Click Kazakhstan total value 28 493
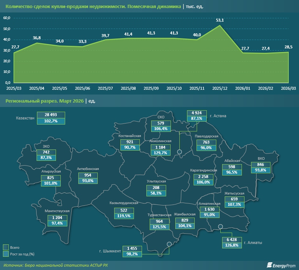The image size is (299, 270). click(x=51, y=115)
